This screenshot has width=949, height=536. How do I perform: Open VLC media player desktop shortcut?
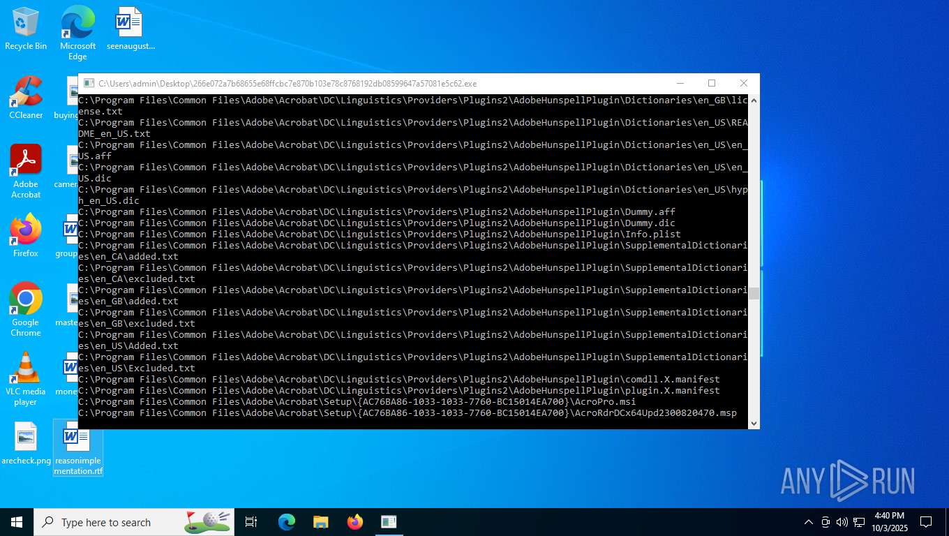[x=26, y=379]
